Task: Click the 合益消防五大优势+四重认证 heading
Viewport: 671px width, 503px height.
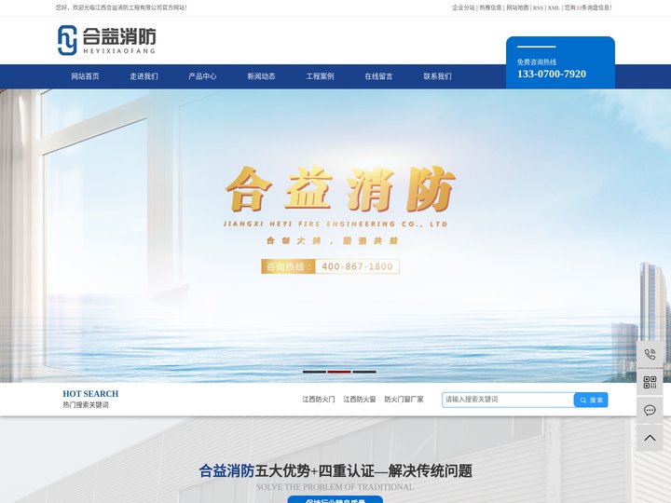Action: [x=335, y=471]
